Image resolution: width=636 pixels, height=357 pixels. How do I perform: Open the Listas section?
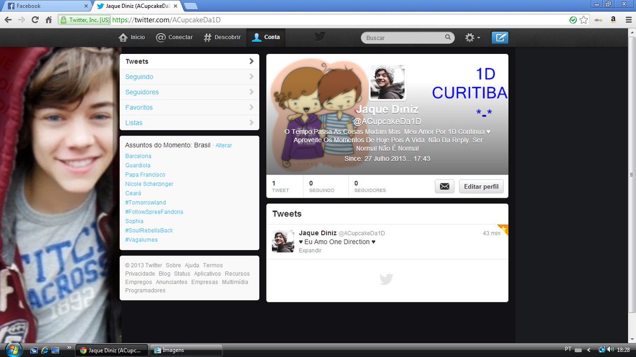click(x=189, y=123)
